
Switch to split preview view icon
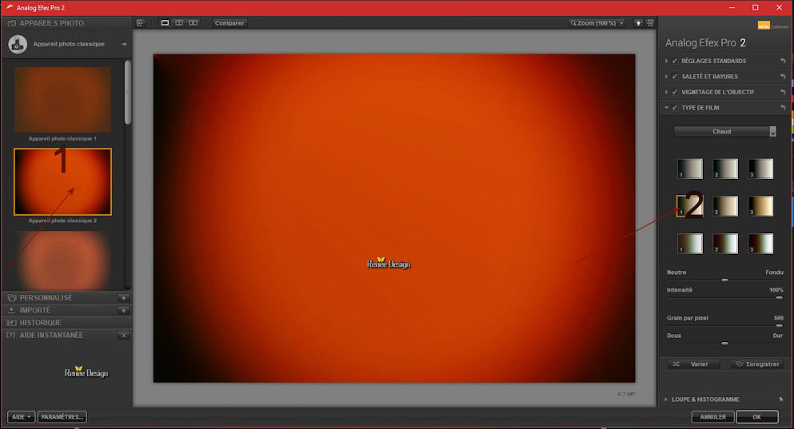click(x=179, y=22)
